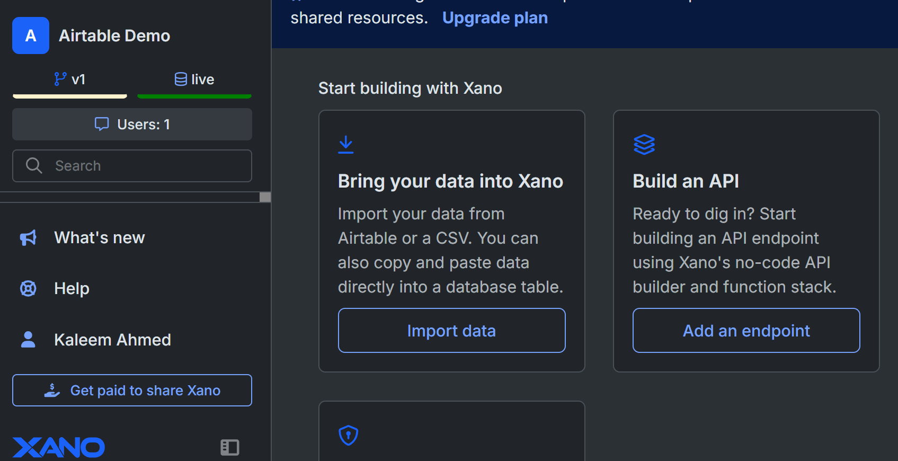
Task: Click the magnifying glass search icon
Action: pyautogui.click(x=34, y=166)
